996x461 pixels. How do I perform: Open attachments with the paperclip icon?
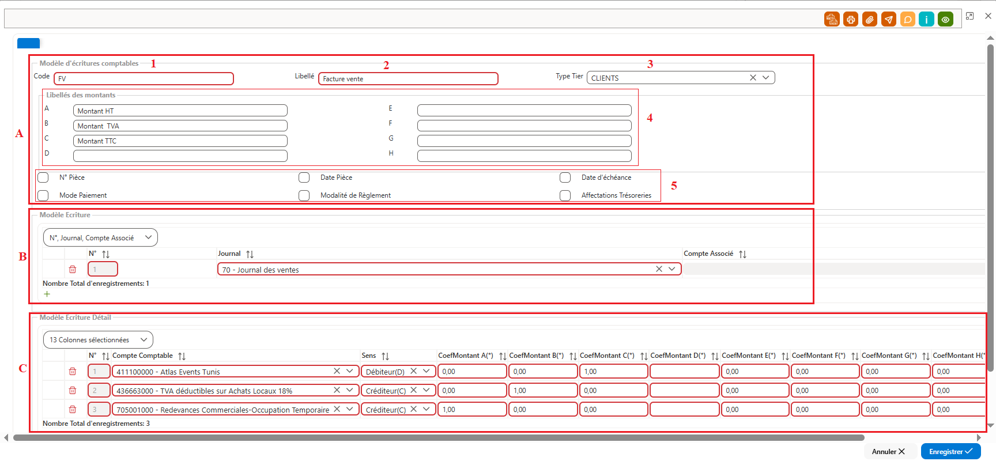point(870,20)
